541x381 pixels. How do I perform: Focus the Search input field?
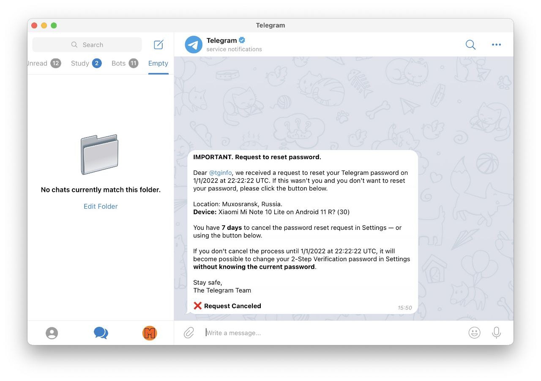(87, 44)
